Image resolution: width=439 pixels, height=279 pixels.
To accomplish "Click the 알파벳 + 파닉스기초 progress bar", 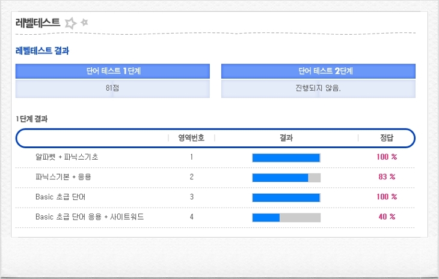I will point(286,158).
